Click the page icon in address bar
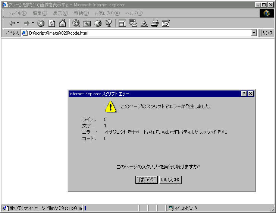276x213 pixels. click(x=25, y=33)
